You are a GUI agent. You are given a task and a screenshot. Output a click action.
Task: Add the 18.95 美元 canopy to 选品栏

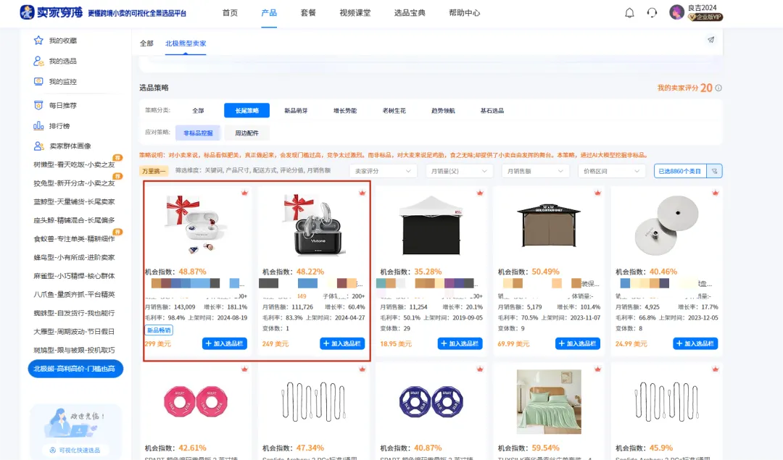pyautogui.click(x=460, y=344)
